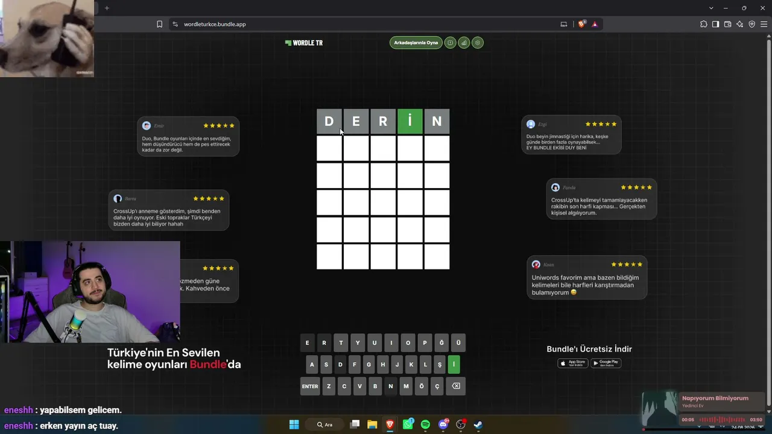Open Brave Rewards triangle icon
Image resolution: width=772 pixels, height=434 pixels.
(x=595, y=24)
